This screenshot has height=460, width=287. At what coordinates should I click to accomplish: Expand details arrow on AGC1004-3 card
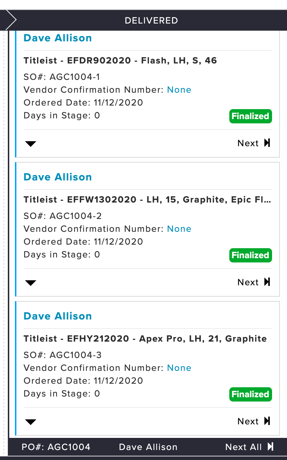click(x=31, y=422)
